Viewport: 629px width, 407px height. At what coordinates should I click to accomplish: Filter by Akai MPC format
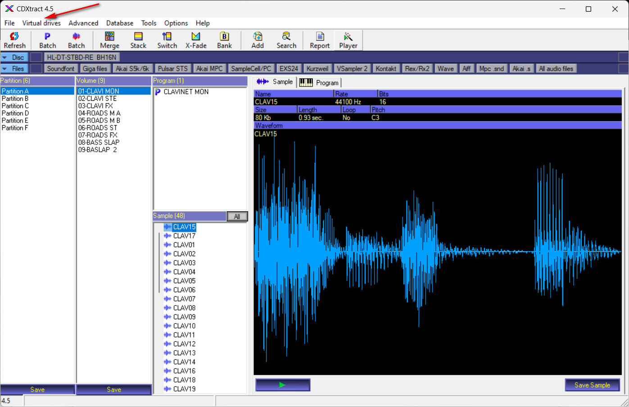(209, 68)
